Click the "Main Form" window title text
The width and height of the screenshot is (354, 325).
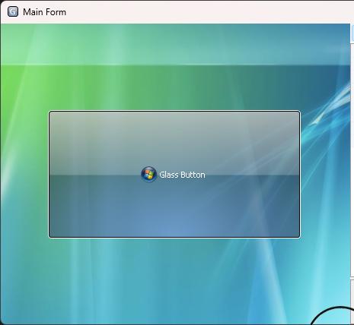point(44,12)
